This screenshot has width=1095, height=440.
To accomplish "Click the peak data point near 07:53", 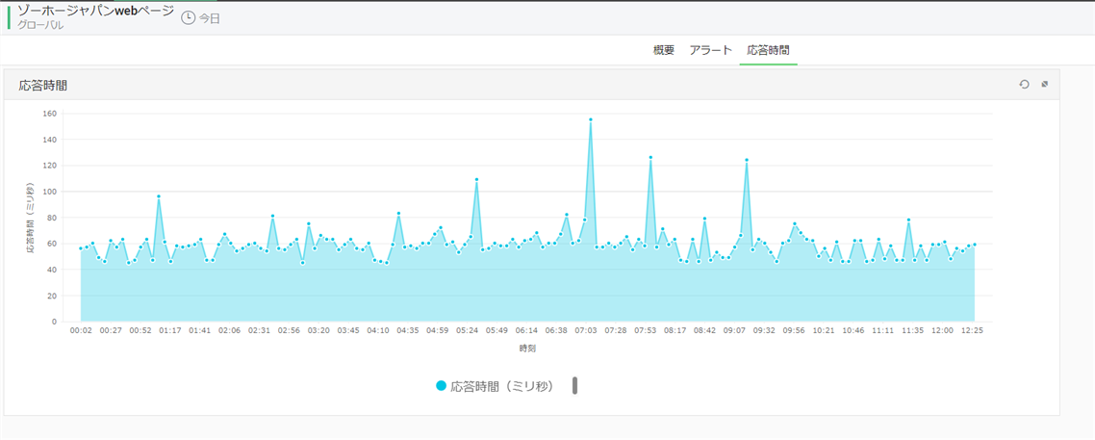I will click(x=650, y=157).
